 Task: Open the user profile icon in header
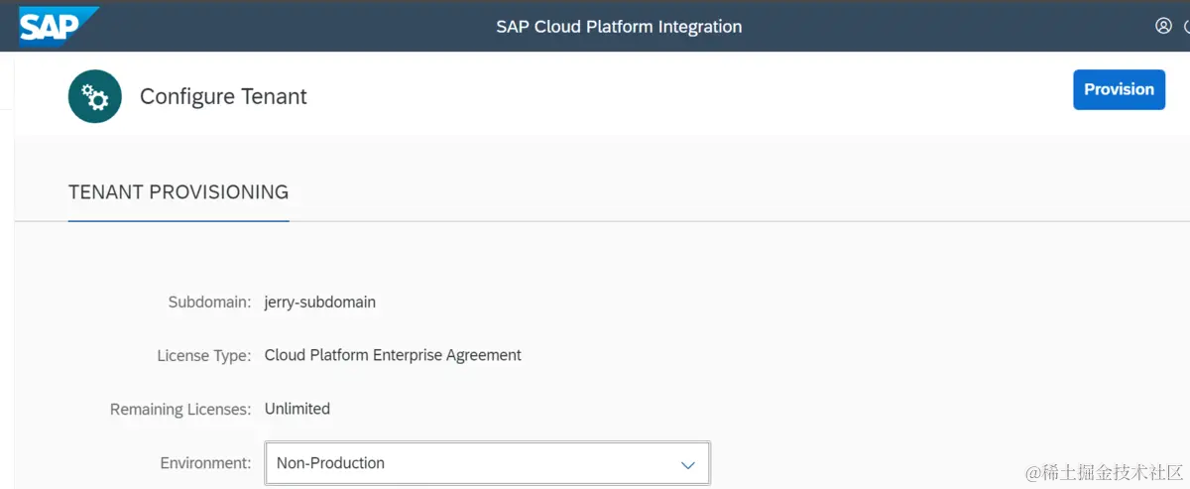tap(1163, 26)
